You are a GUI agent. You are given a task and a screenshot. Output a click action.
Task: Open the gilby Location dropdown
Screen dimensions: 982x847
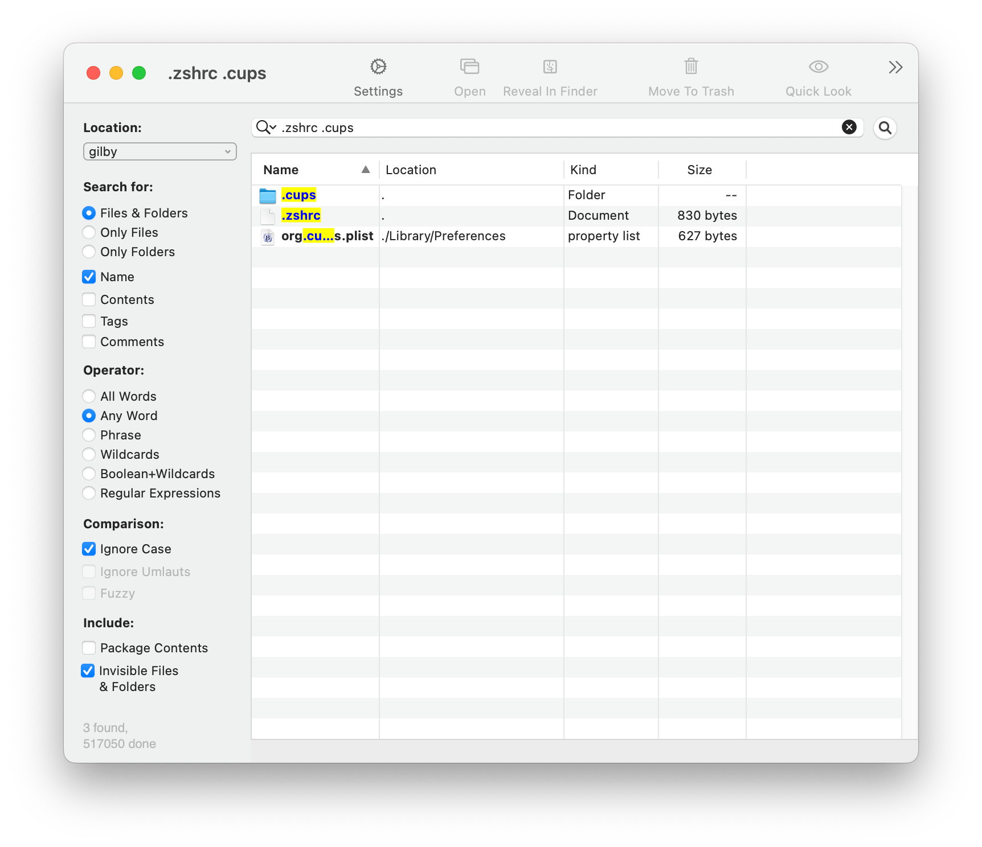[x=159, y=151]
